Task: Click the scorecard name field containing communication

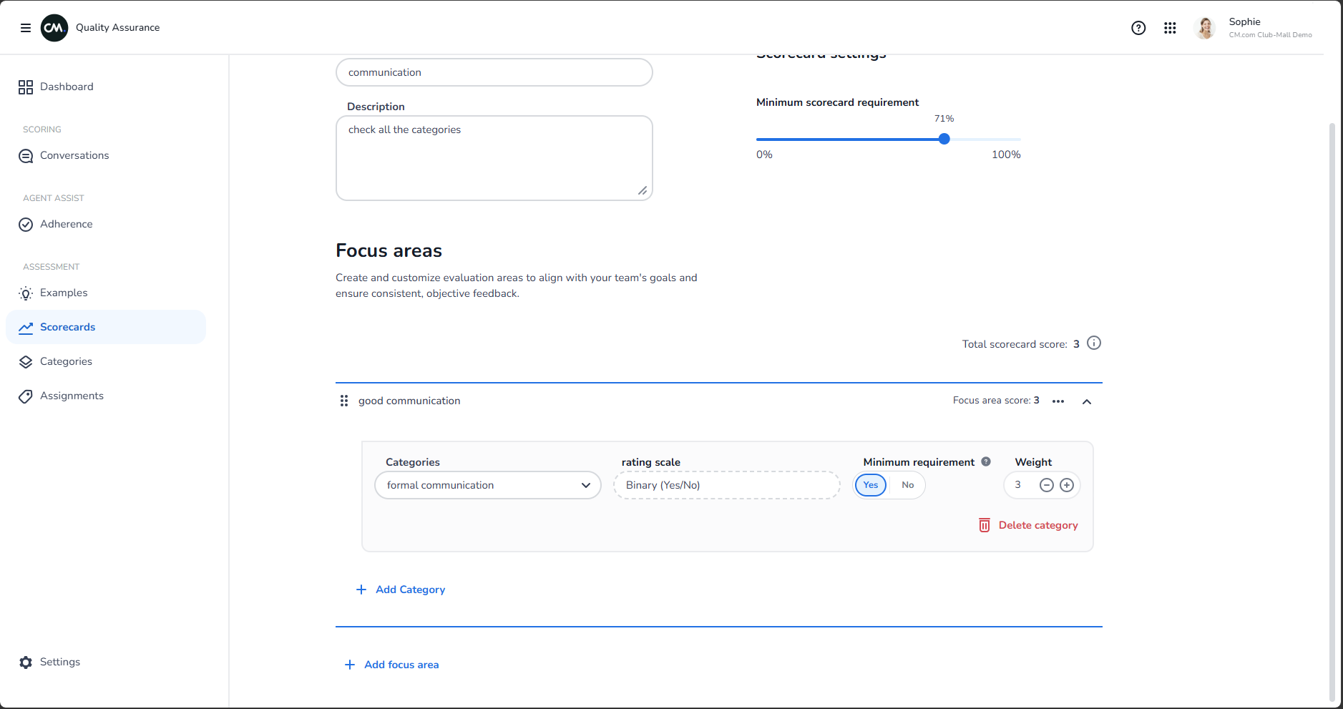Action: 494,72
